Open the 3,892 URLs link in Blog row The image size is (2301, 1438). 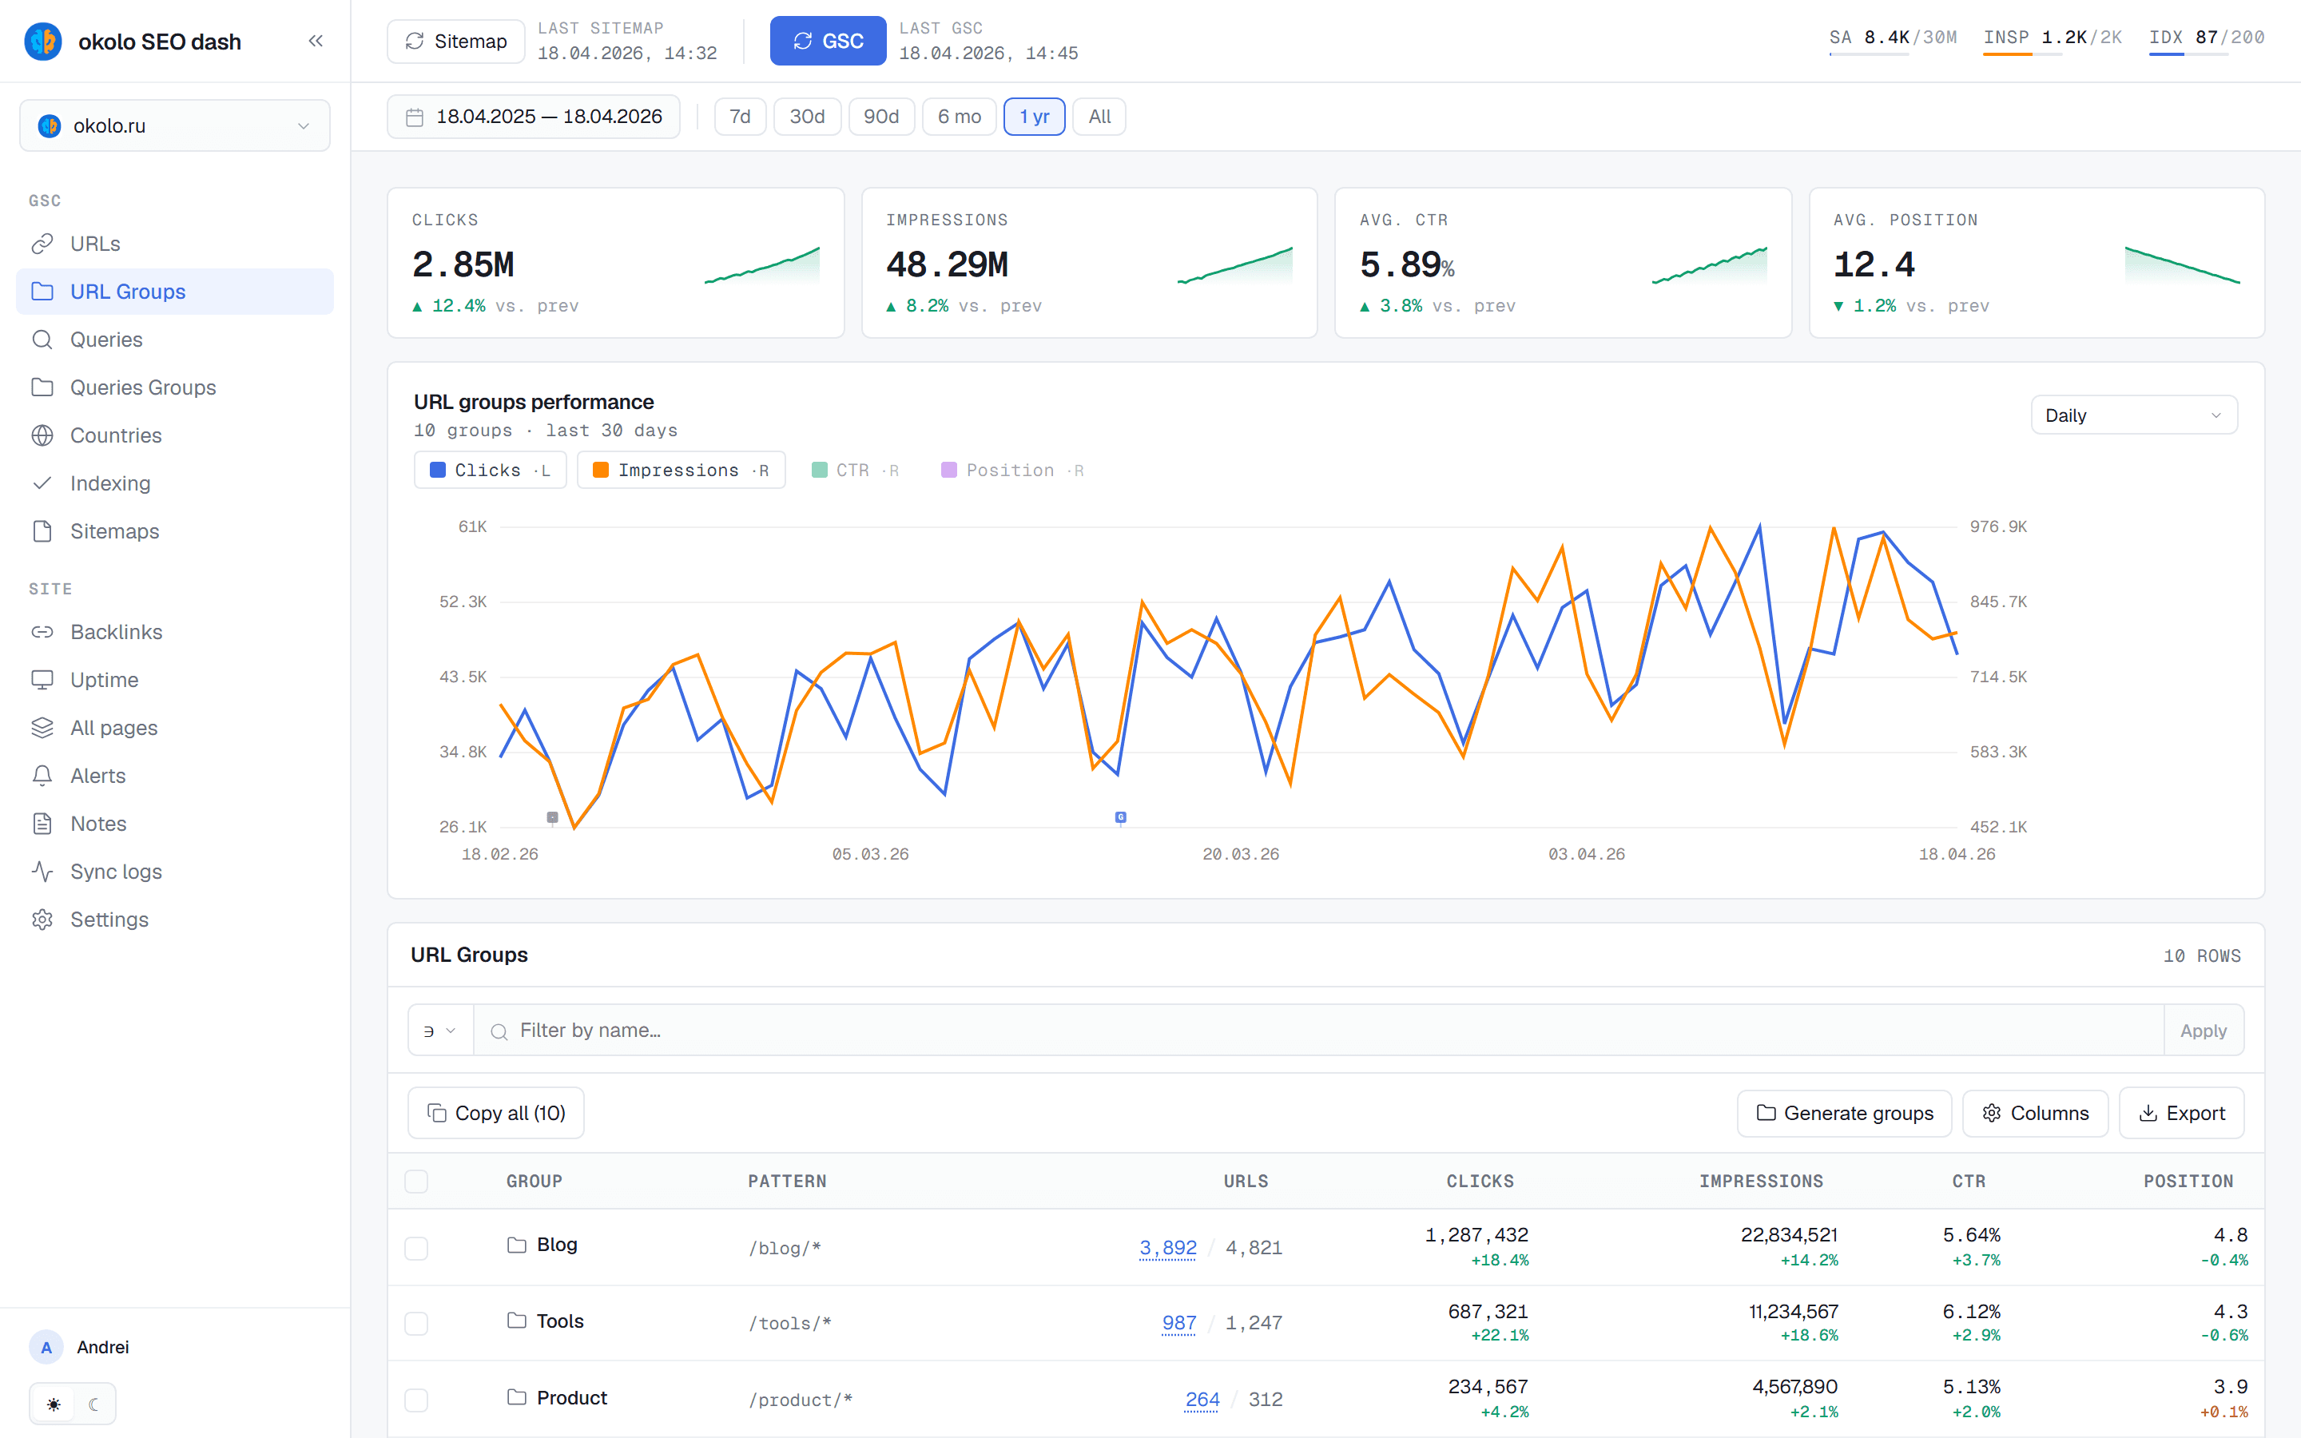coord(1167,1248)
